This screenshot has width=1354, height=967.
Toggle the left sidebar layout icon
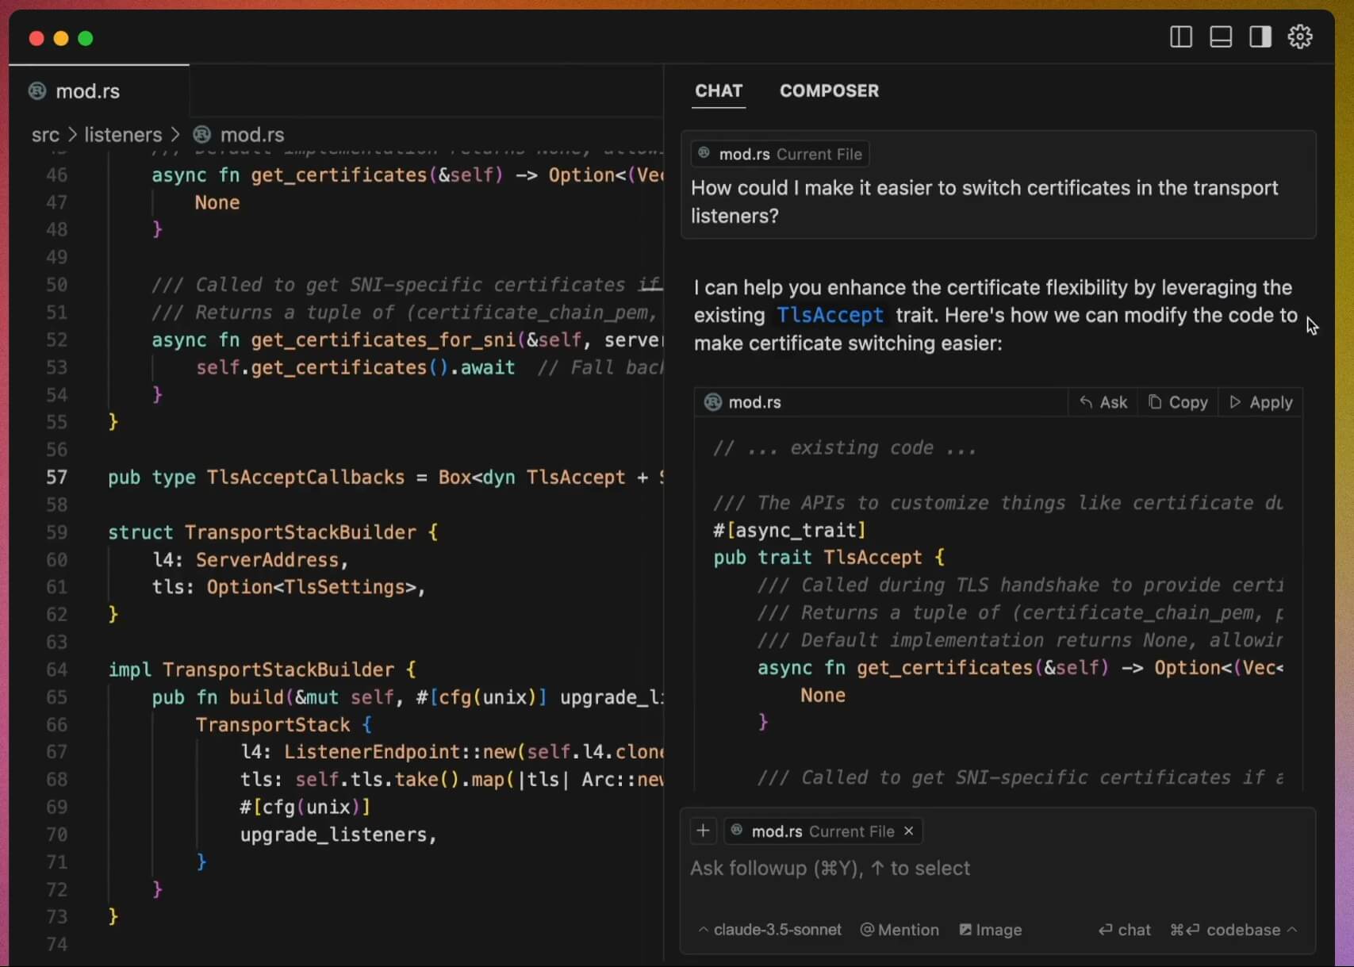(x=1180, y=37)
